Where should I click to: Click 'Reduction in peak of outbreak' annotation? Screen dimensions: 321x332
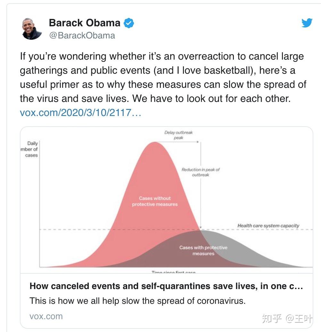[201, 172]
